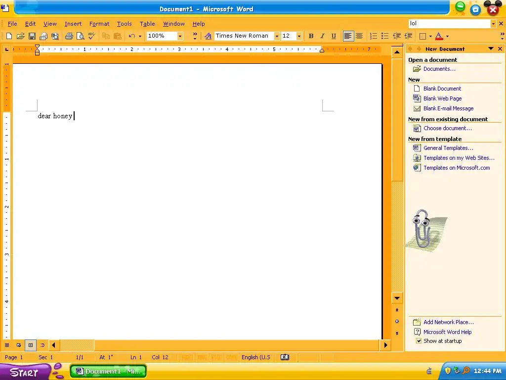
Task: Click Templates on Microsoft.com link
Action: coord(457,168)
